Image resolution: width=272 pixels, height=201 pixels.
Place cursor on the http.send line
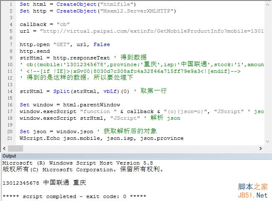[35, 51]
